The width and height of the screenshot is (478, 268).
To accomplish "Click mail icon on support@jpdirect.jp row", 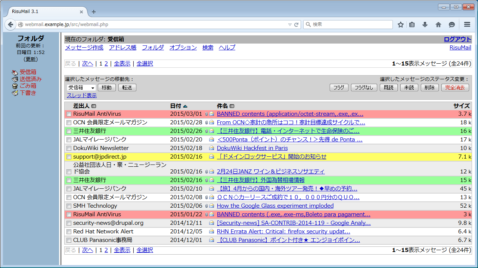I will point(211,157).
